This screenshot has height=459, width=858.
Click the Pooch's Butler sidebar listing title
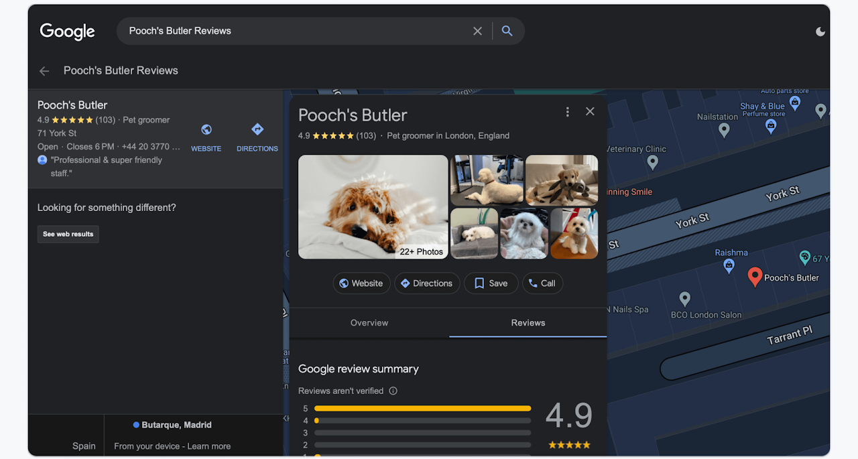click(x=72, y=105)
